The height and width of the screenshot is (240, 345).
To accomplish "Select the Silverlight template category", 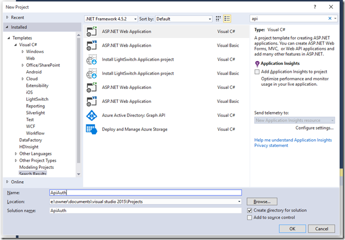I will pos(35,113).
